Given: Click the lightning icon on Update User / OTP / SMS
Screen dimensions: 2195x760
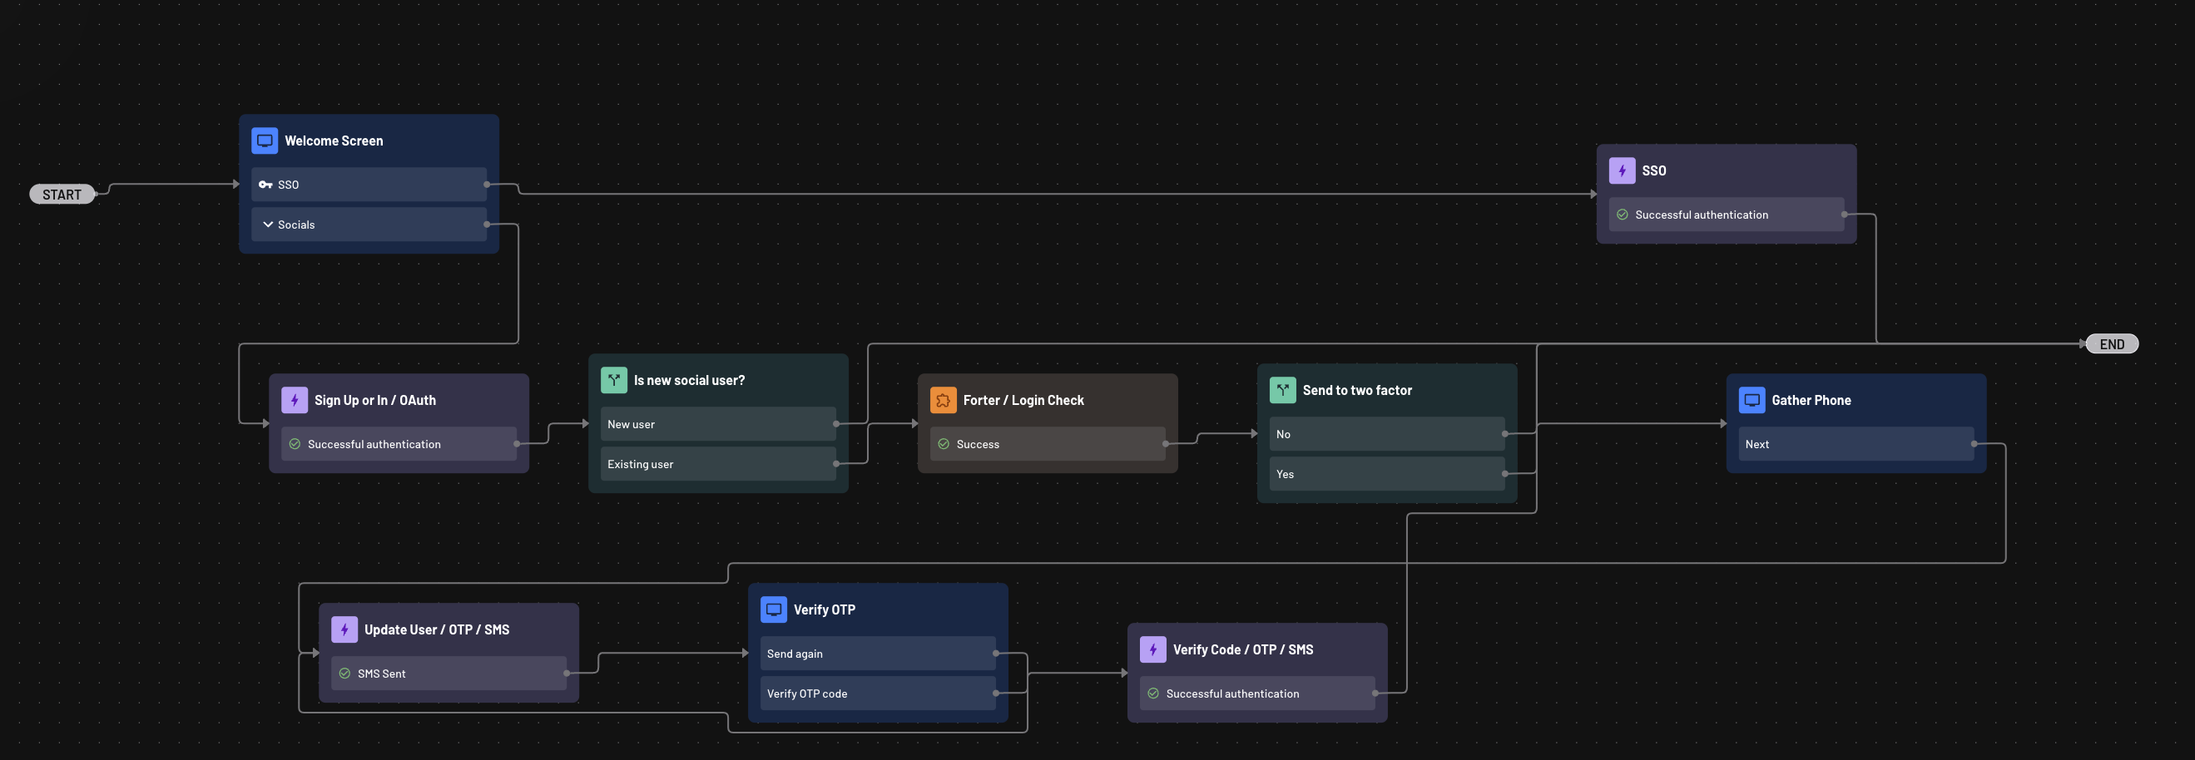Looking at the screenshot, I should (x=344, y=629).
